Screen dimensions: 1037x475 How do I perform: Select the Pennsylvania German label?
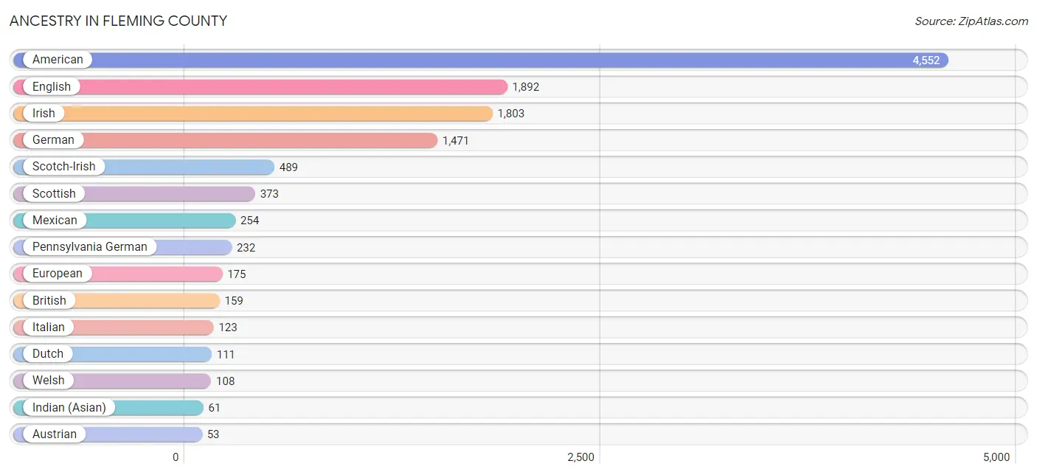89,247
